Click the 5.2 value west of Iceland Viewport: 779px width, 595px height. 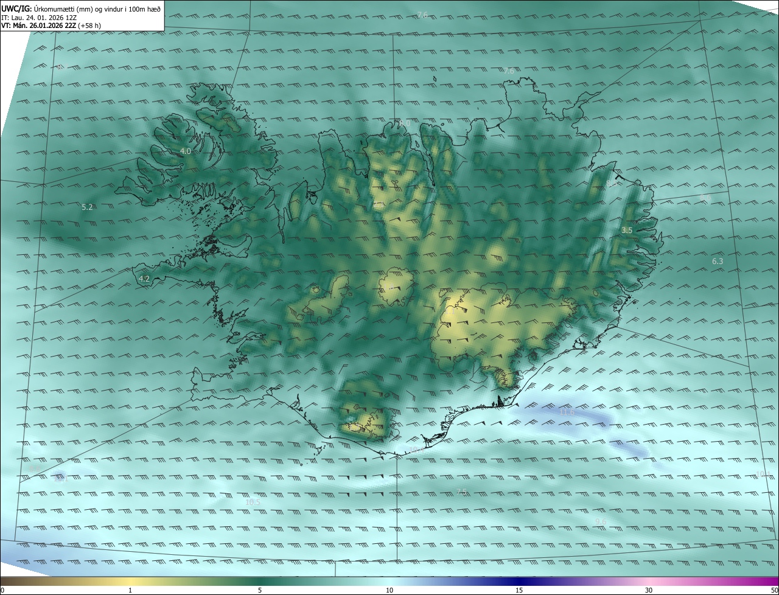(x=87, y=207)
